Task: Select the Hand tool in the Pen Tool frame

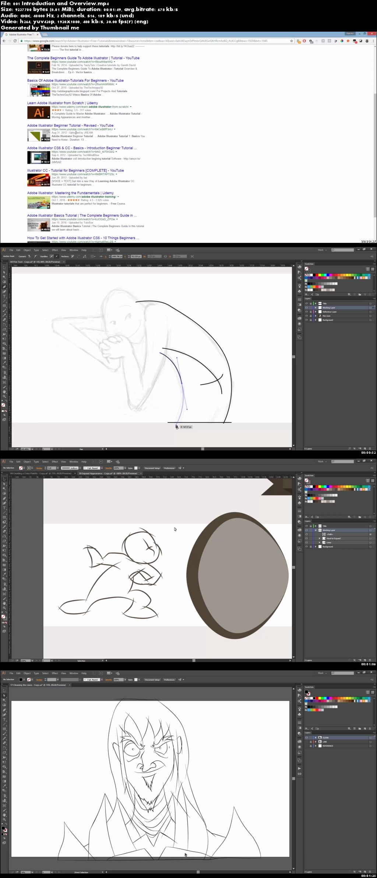Action: pos(4,392)
